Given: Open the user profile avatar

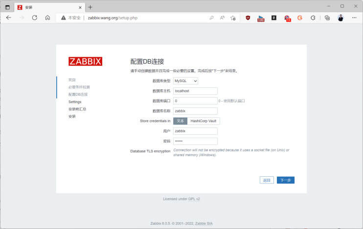Looking at the screenshot, I should point(340,18).
